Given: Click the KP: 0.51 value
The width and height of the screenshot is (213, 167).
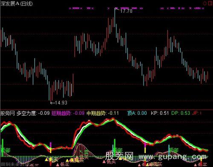Looking at the screenshot, I should 160,113.
